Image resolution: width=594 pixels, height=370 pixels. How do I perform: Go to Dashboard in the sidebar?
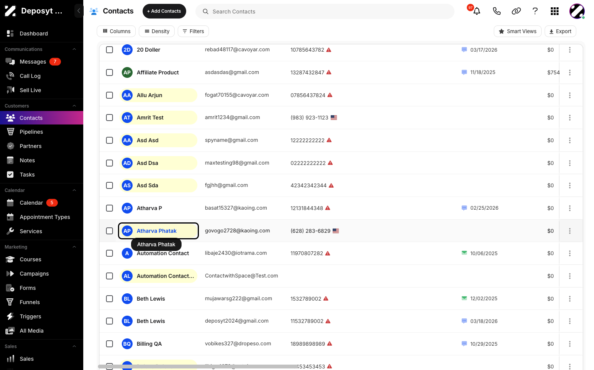click(x=42, y=34)
